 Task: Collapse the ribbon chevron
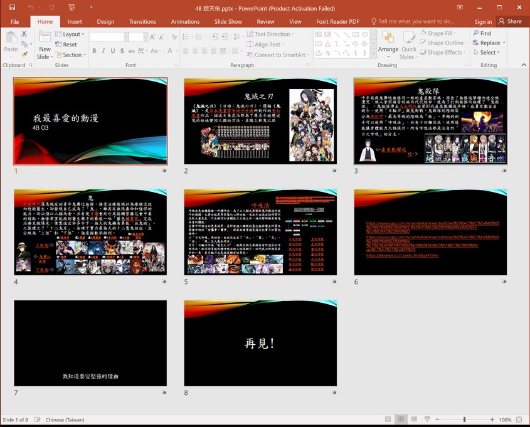[x=524, y=65]
